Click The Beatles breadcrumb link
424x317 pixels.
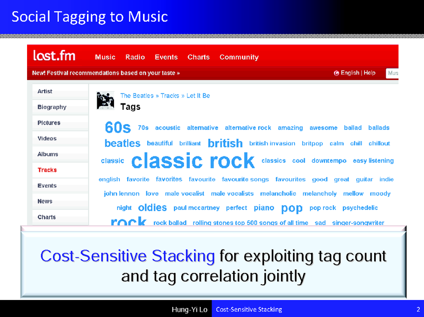coord(137,95)
